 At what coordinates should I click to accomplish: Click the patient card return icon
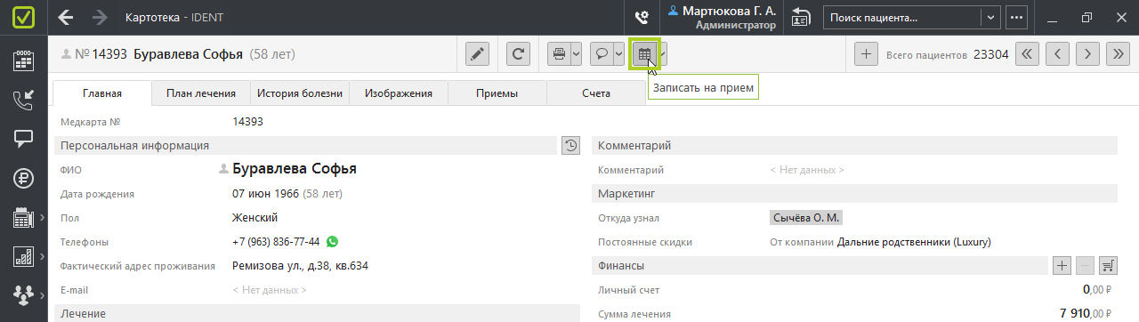click(x=802, y=18)
